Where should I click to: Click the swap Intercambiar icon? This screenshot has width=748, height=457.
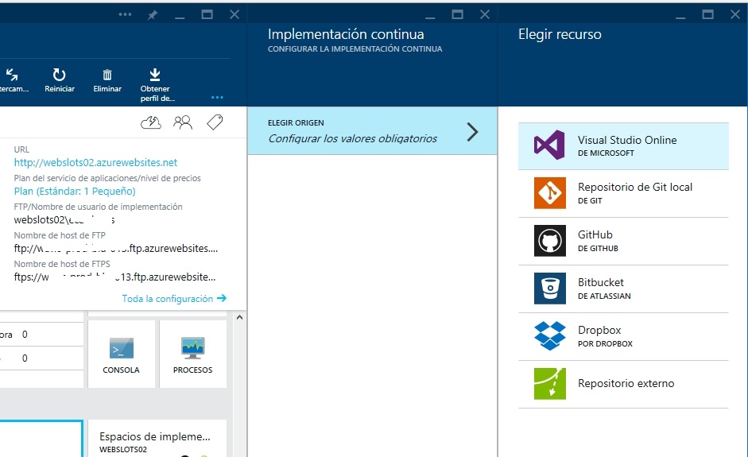[12, 75]
